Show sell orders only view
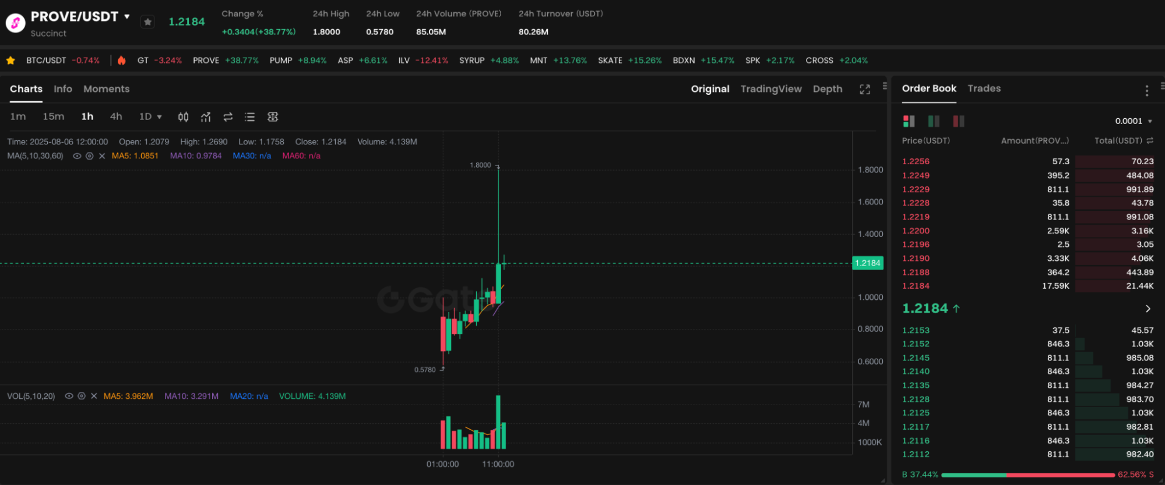This screenshot has height=485, width=1165. [959, 121]
